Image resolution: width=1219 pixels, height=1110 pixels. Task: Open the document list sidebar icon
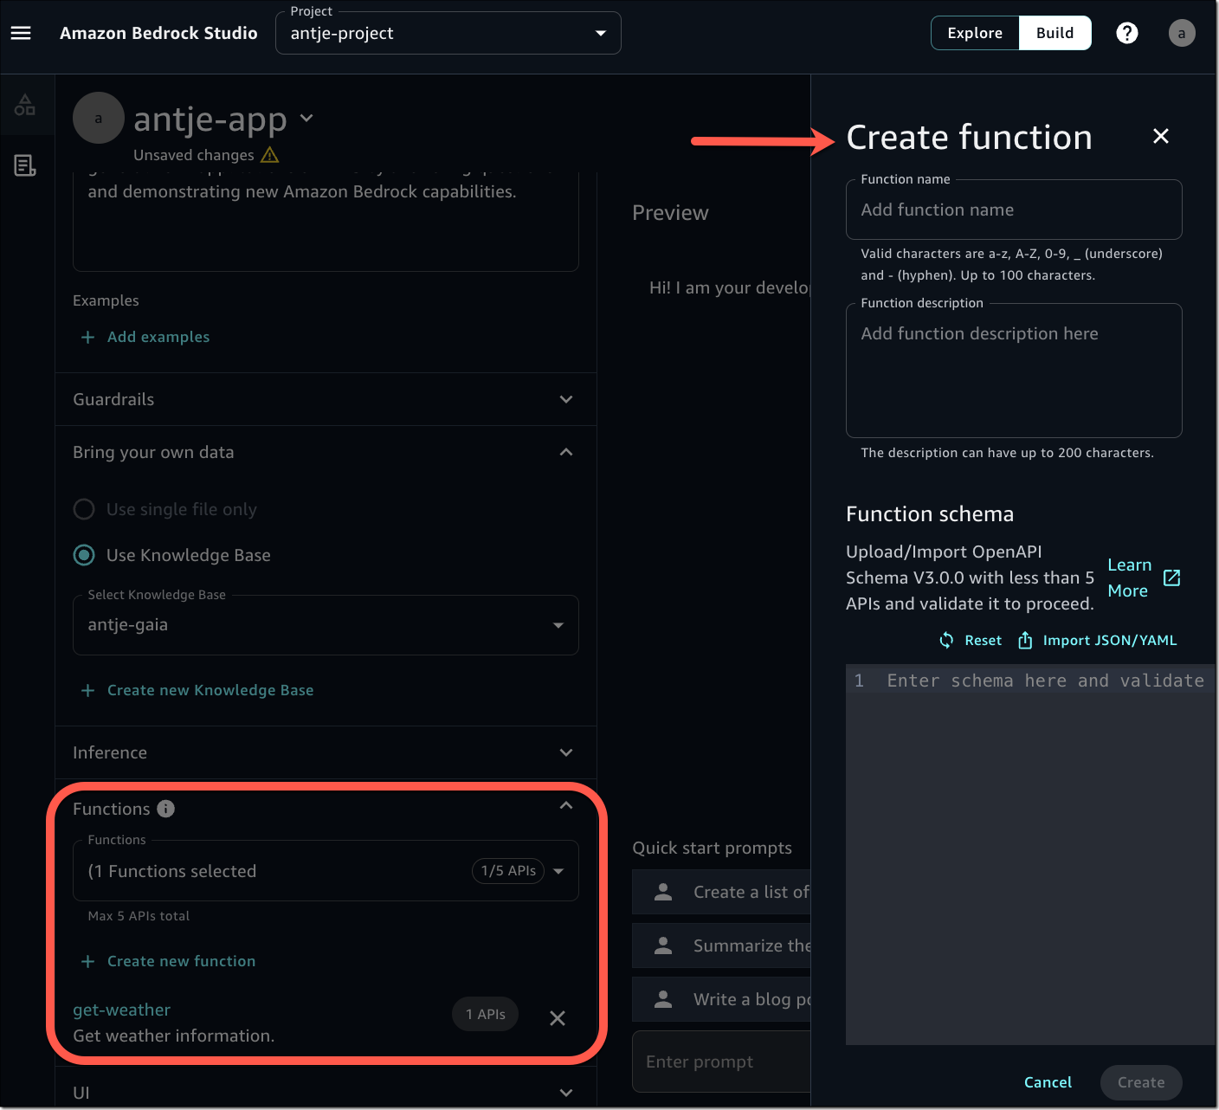[25, 165]
